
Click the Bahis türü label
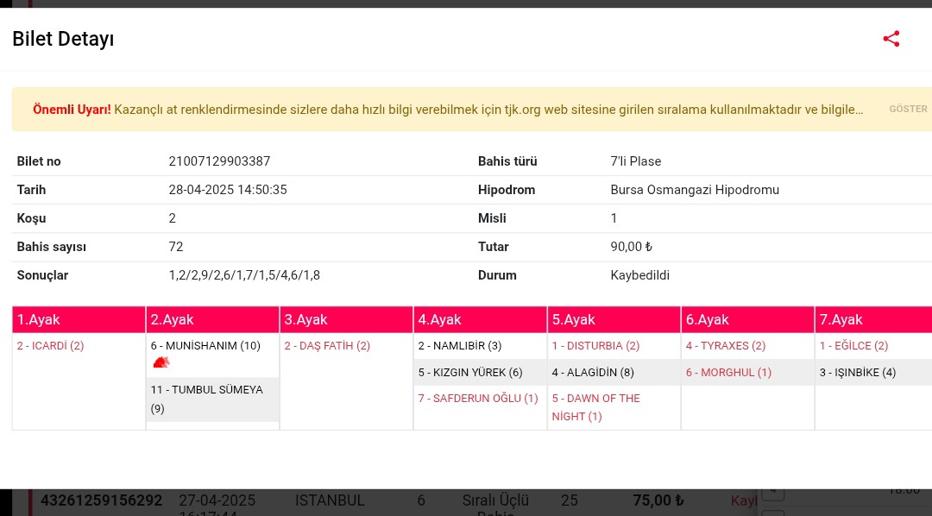[507, 161]
